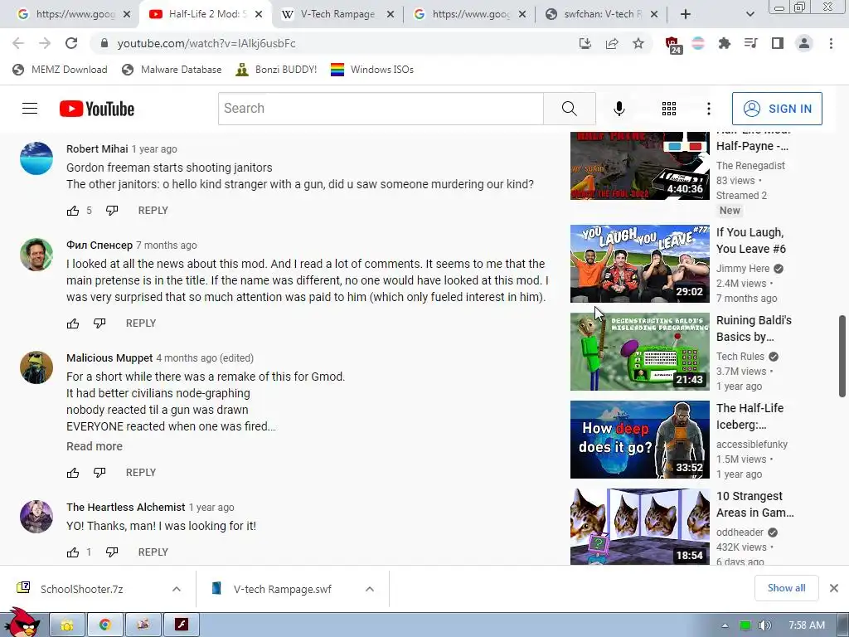Open the Ruining Baldi's Basics thumbnail
Viewport: 849px width, 637px height.
[639, 352]
